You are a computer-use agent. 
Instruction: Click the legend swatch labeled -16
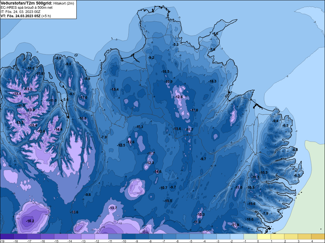[x=47, y=237]
